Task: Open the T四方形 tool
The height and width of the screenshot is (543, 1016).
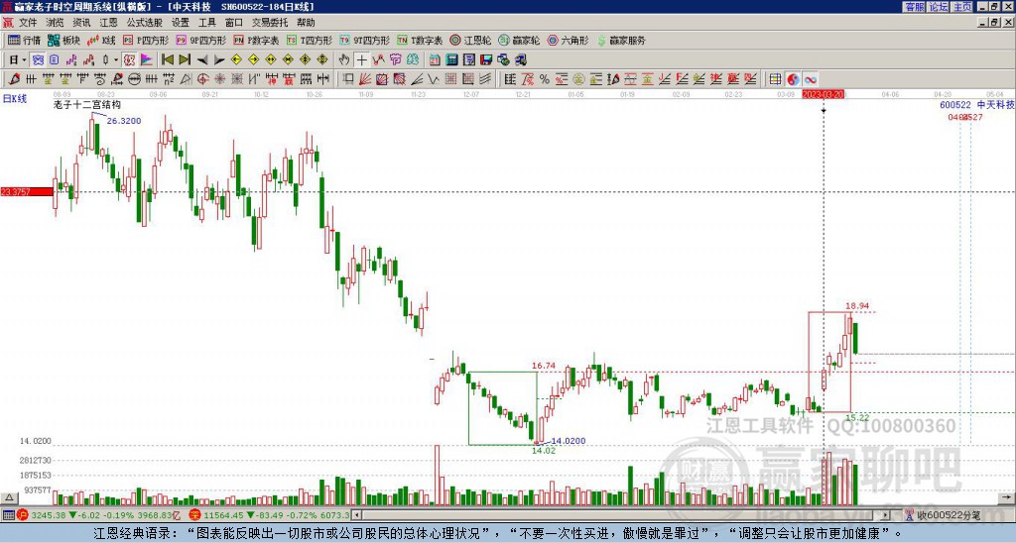Action: pos(310,40)
